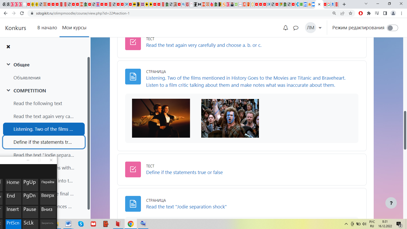The image size is (407, 229).
Task: Close the course index drawer
Action: [x=8, y=47]
